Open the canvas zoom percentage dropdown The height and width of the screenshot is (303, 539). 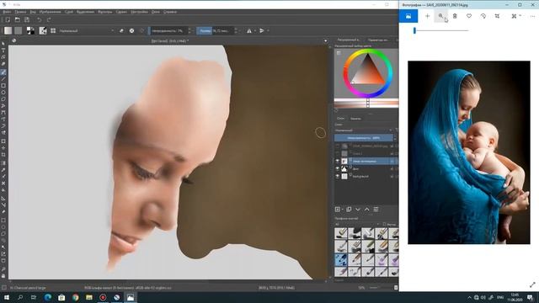click(361, 288)
